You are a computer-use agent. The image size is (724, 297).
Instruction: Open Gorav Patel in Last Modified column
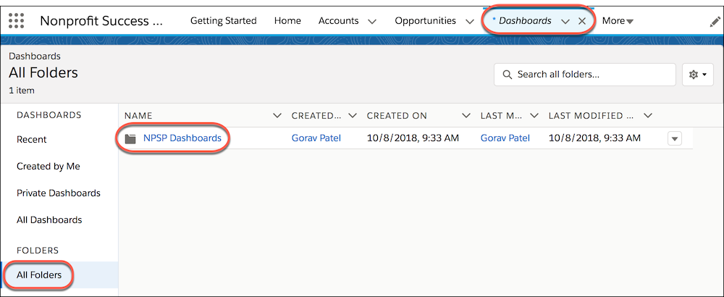point(505,138)
